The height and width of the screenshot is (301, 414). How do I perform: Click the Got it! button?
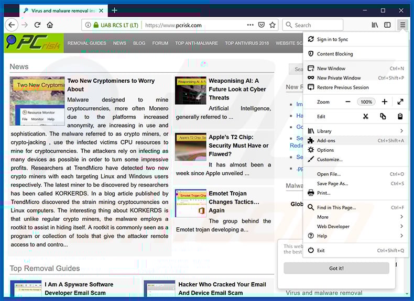(336, 269)
